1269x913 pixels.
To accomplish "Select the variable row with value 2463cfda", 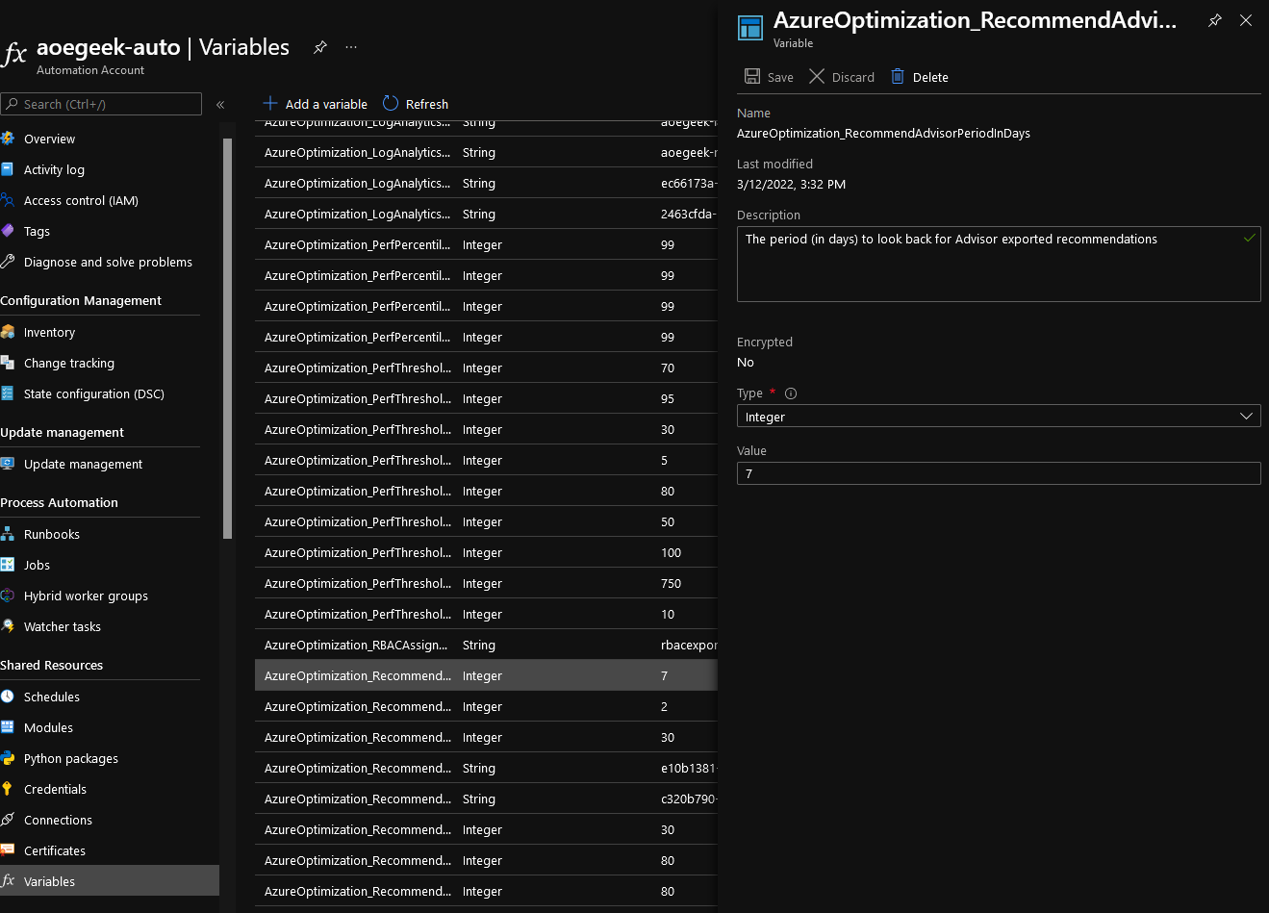I will click(x=486, y=214).
